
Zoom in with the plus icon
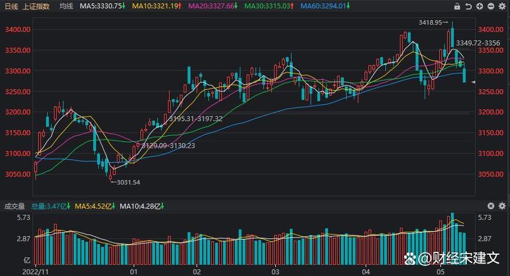[480, 7]
